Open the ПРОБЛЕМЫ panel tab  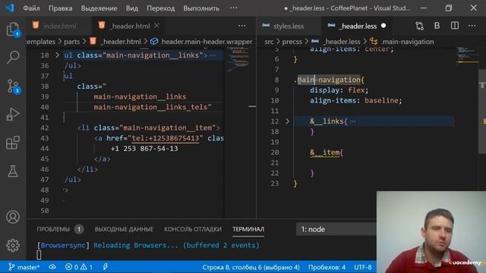tap(53, 229)
